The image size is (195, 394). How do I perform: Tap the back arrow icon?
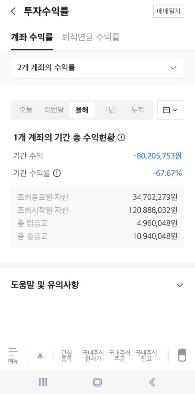(x=13, y=11)
